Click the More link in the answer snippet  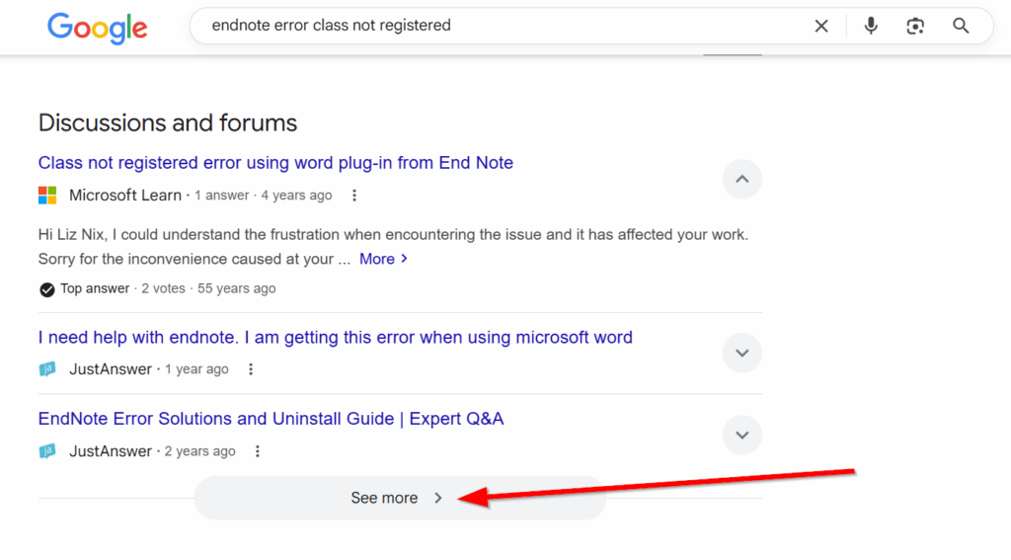click(384, 260)
